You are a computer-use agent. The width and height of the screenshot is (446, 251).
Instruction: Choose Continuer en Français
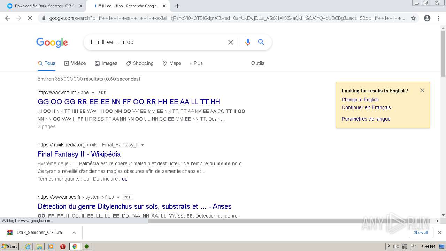[366, 107]
